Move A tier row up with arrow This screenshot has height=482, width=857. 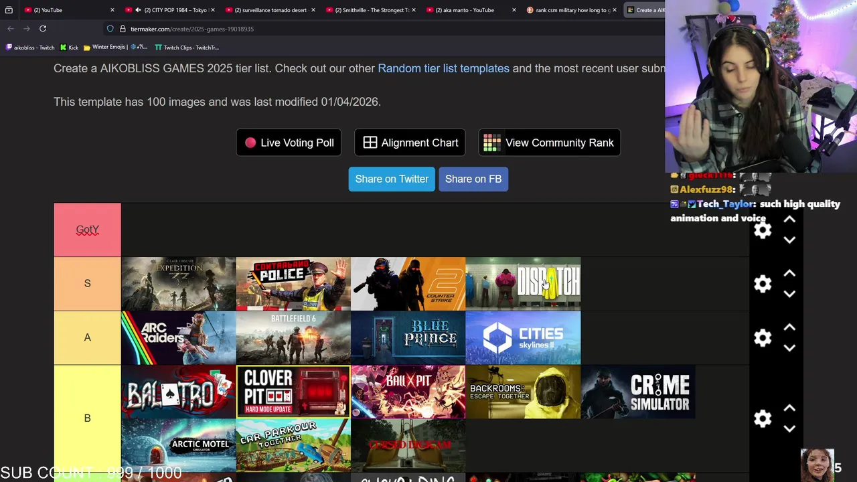[789, 327]
